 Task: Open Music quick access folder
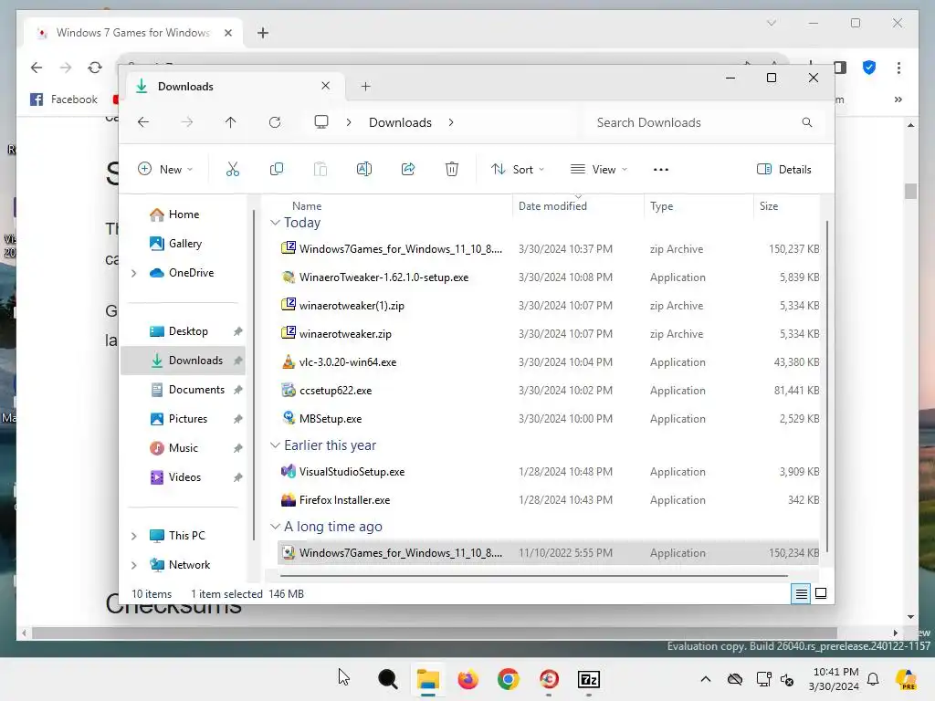click(x=183, y=448)
